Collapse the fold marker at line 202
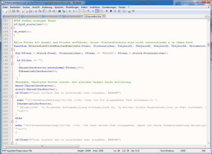The height and width of the screenshot is (154, 212). [12, 96]
